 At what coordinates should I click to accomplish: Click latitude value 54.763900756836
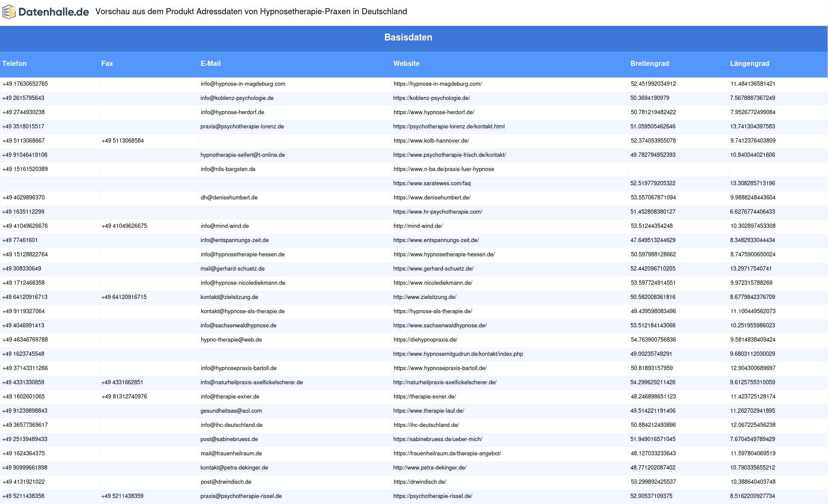(x=653, y=340)
